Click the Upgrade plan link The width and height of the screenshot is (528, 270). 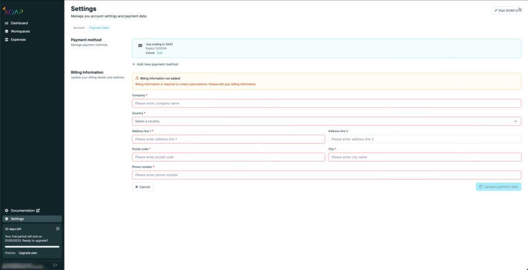pyautogui.click(x=28, y=253)
